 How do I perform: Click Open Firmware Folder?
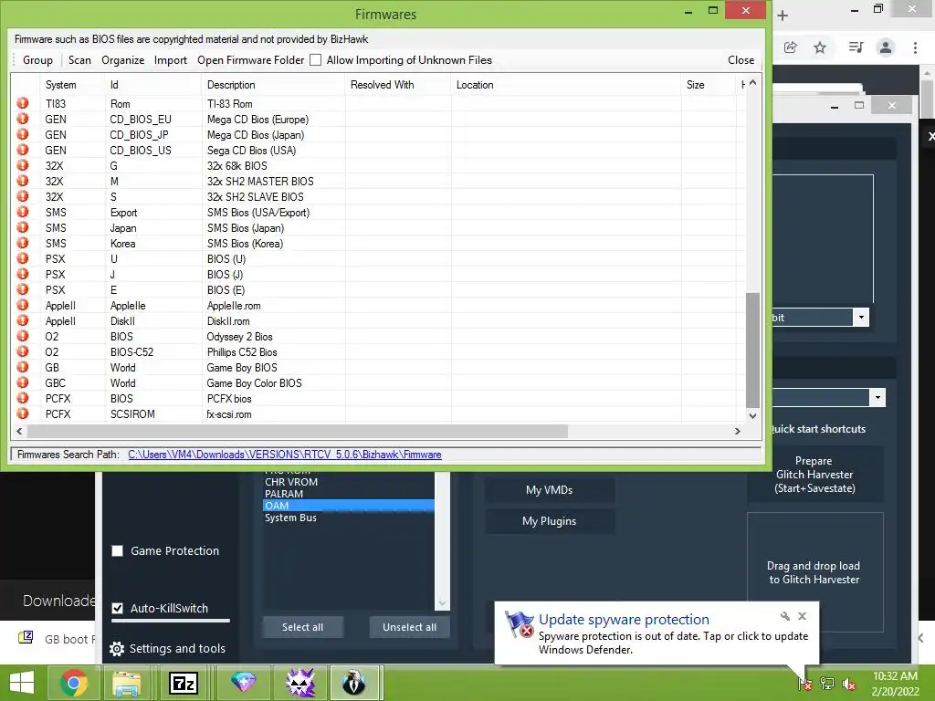250,60
